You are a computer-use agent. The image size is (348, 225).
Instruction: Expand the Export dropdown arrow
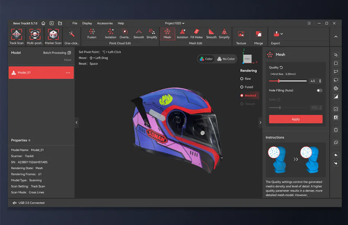click(282, 34)
